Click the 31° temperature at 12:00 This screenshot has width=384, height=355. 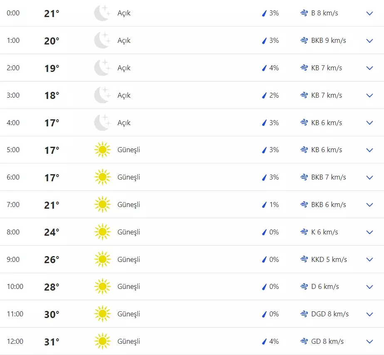52,342
